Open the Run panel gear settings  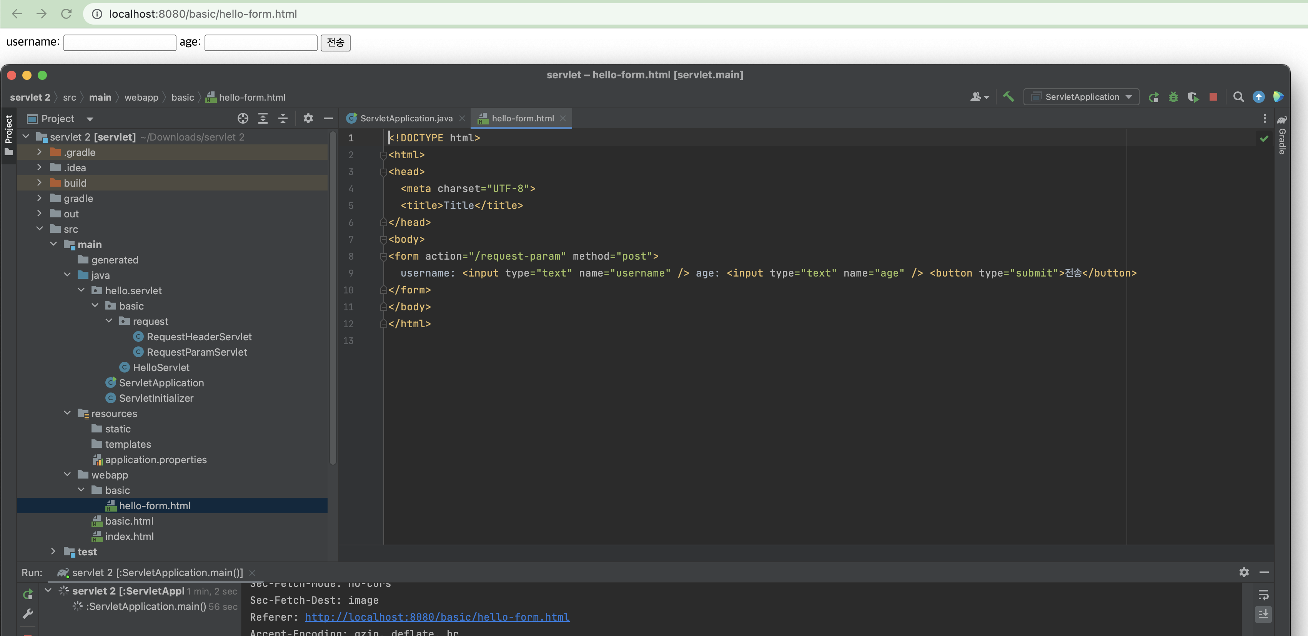tap(1243, 572)
